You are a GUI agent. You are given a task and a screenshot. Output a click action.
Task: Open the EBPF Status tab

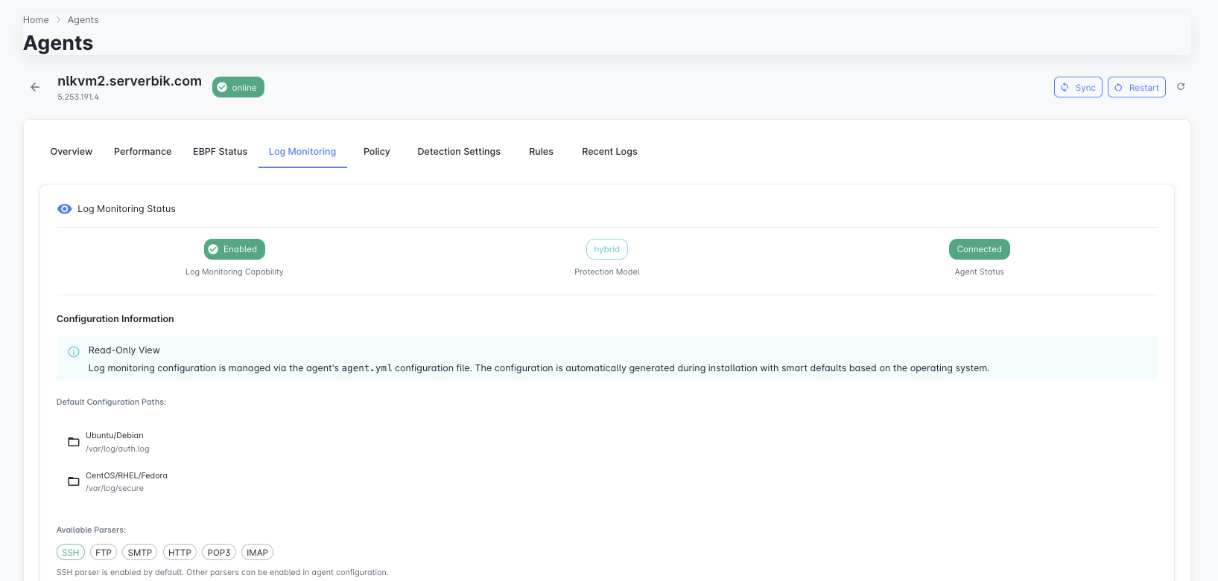pos(221,152)
